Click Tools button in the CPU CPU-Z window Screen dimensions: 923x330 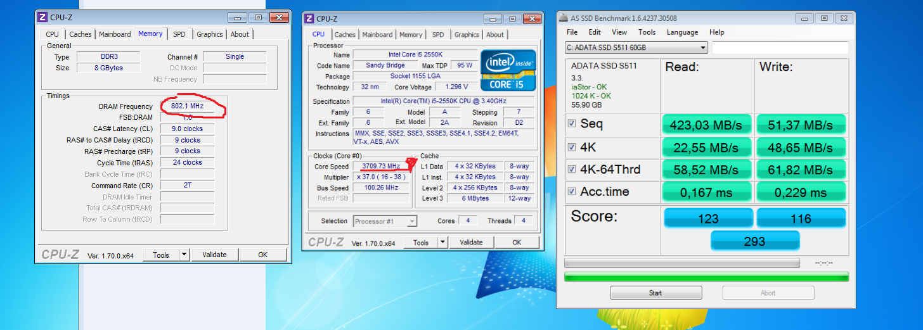pos(421,243)
